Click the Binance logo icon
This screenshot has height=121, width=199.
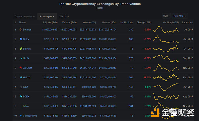tap(21, 30)
